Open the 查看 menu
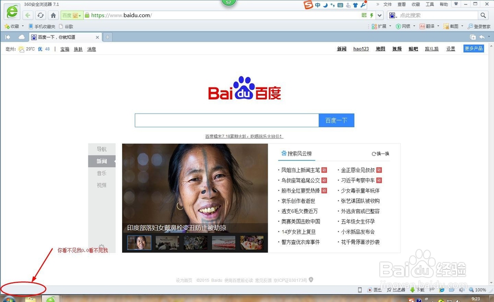This screenshot has height=302, width=494. [402, 4]
